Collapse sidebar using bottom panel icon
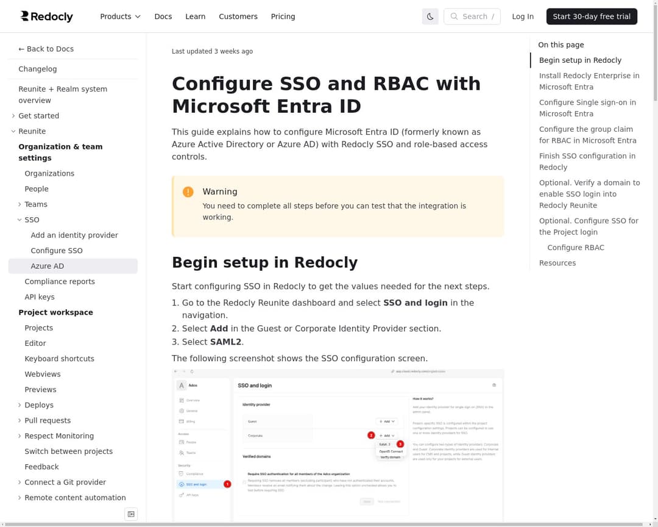This screenshot has height=527, width=658. [x=131, y=514]
